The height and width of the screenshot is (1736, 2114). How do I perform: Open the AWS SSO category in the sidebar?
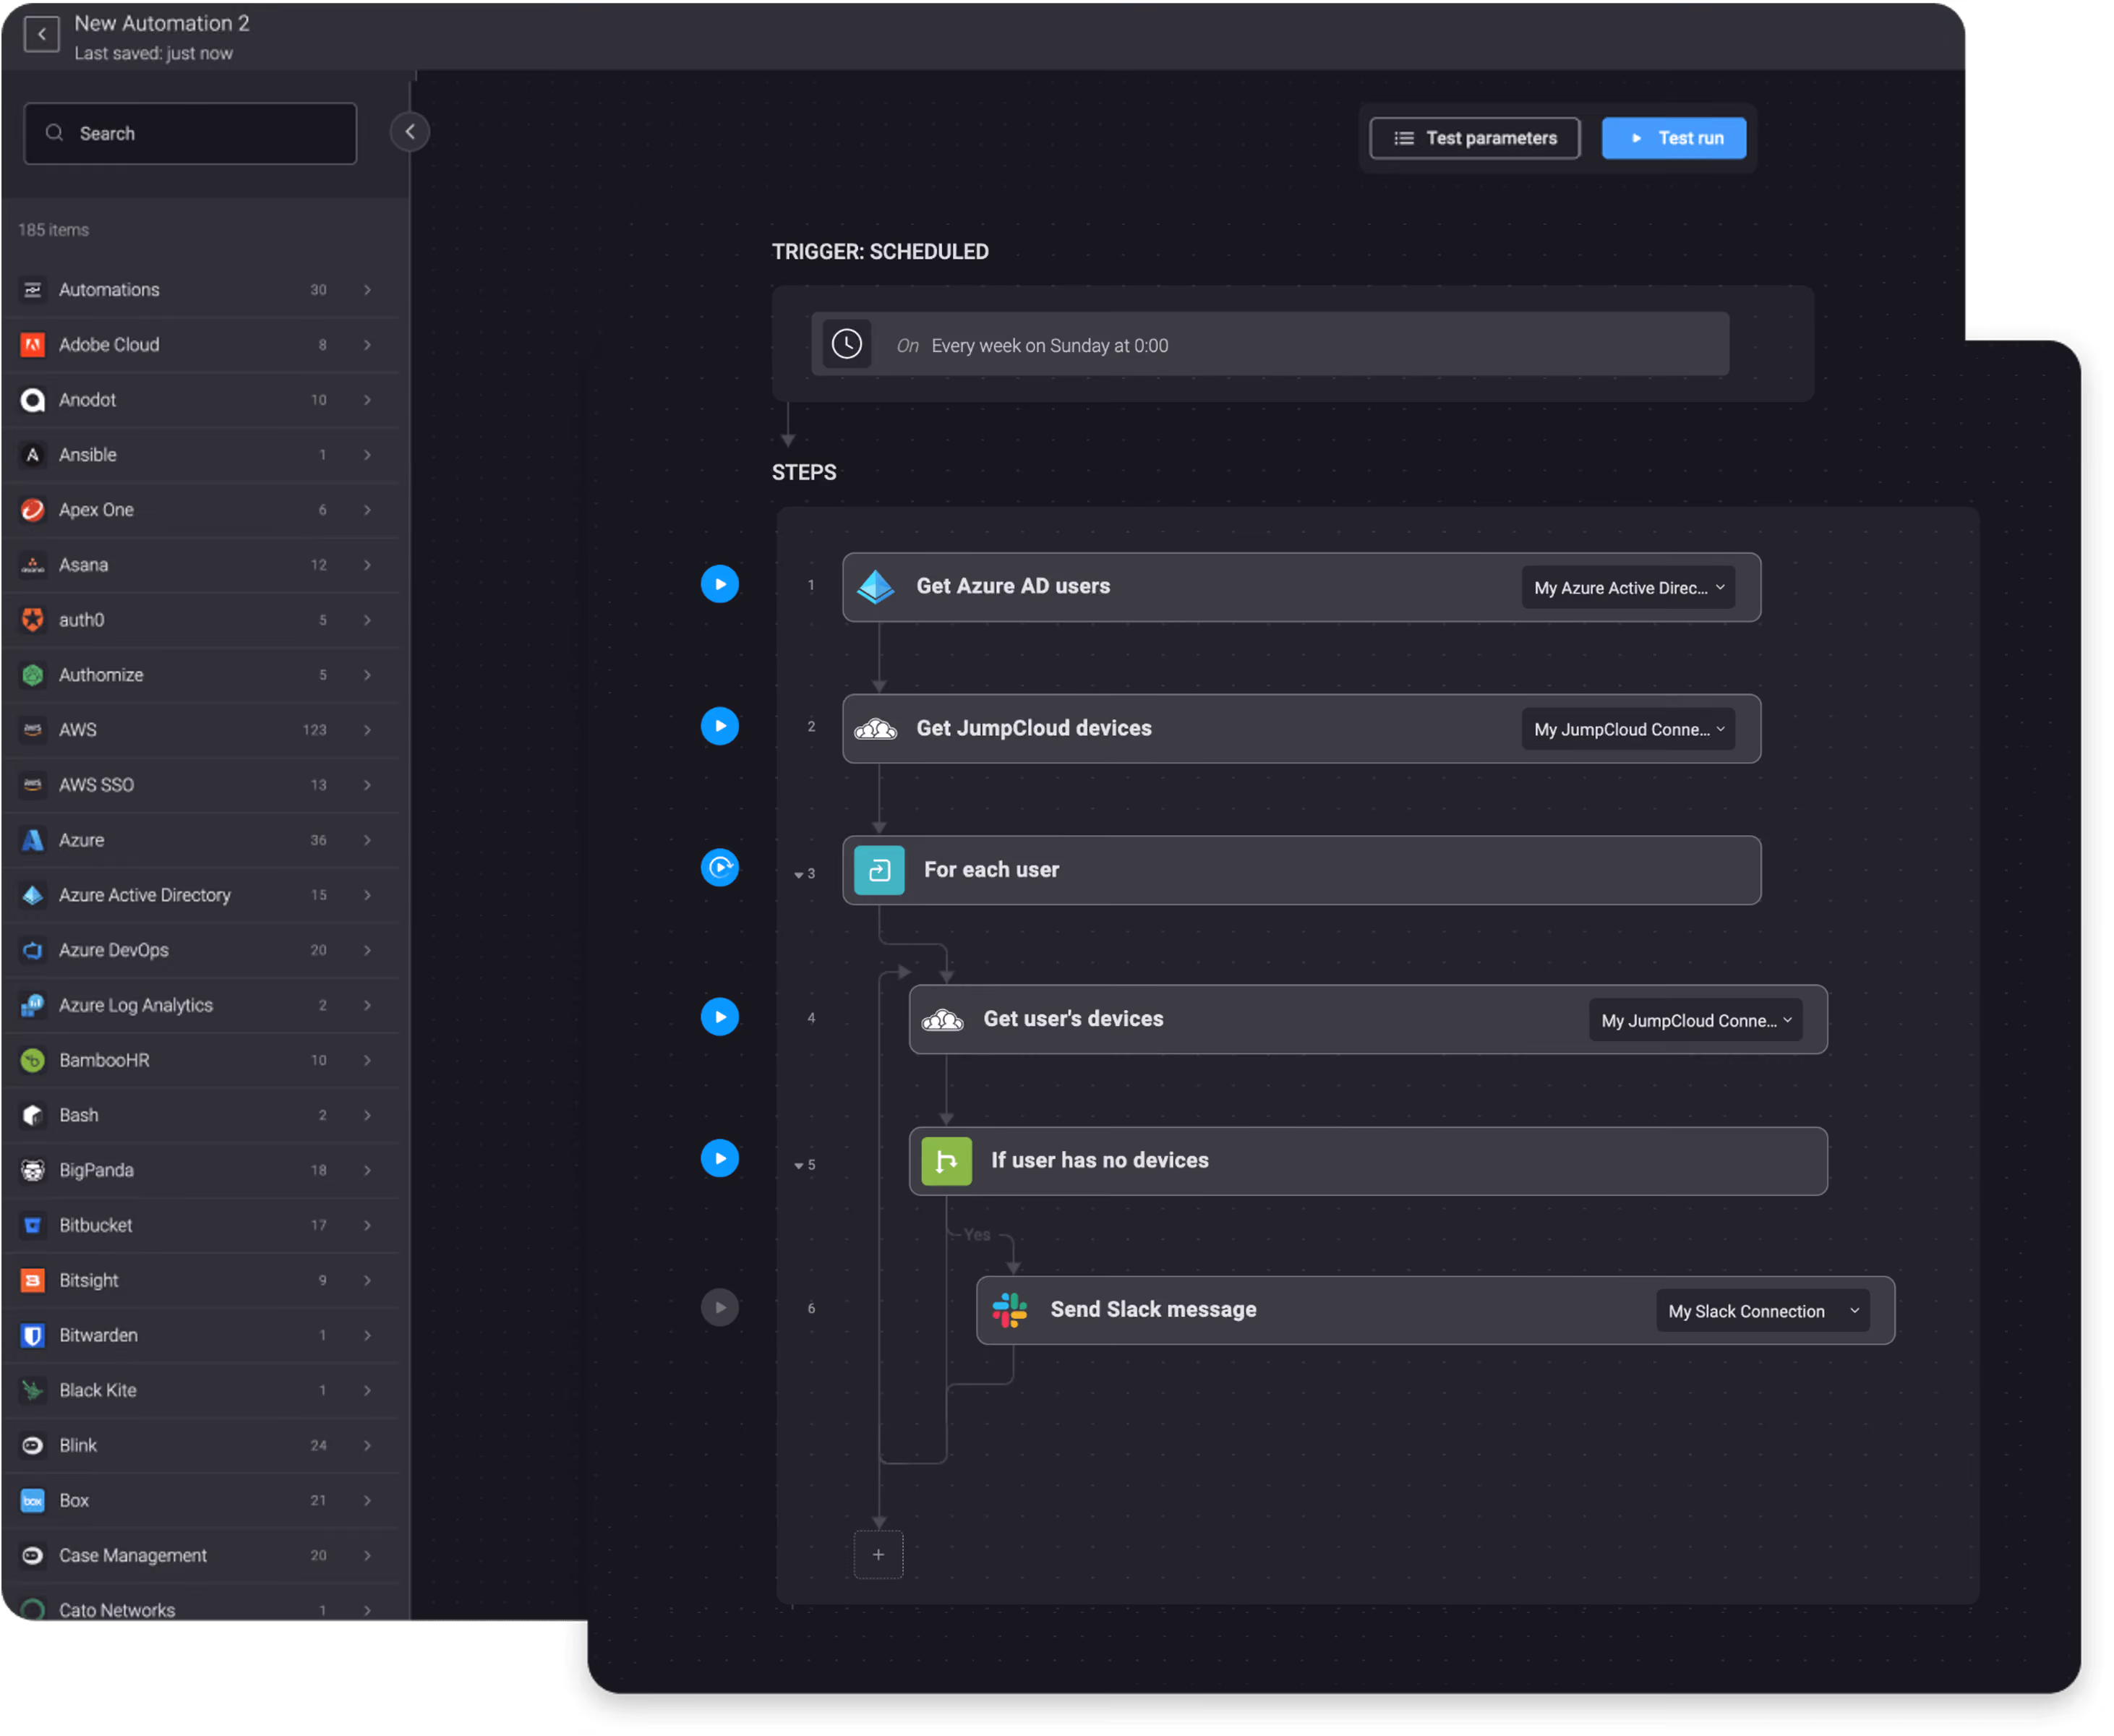200,786
